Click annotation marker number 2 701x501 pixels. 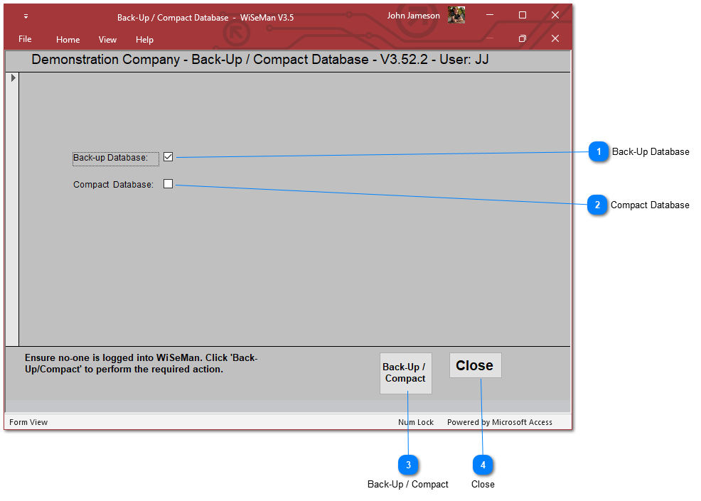[x=597, y=205]
